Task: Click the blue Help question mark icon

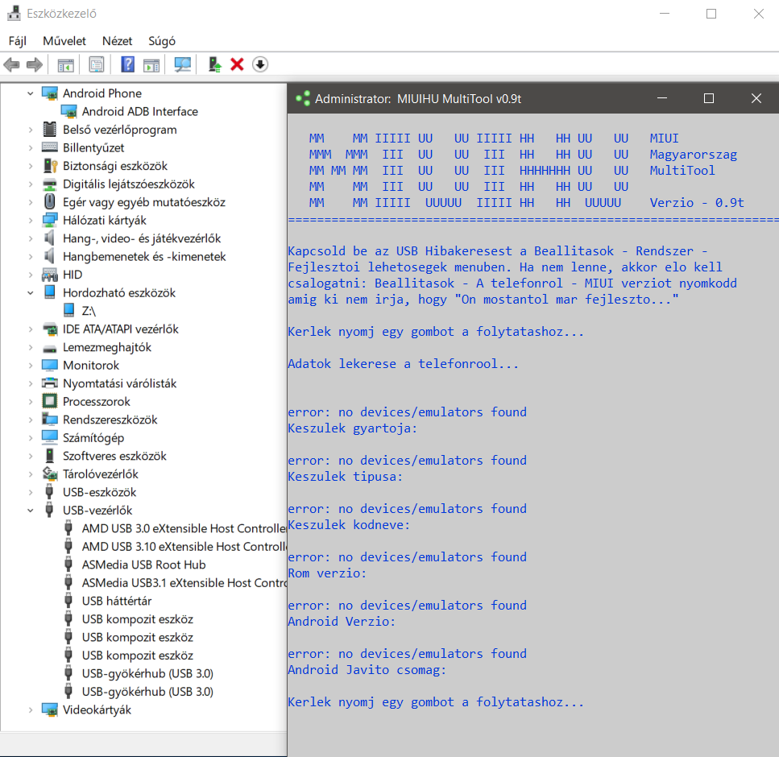Action: (x=127, y=64)
